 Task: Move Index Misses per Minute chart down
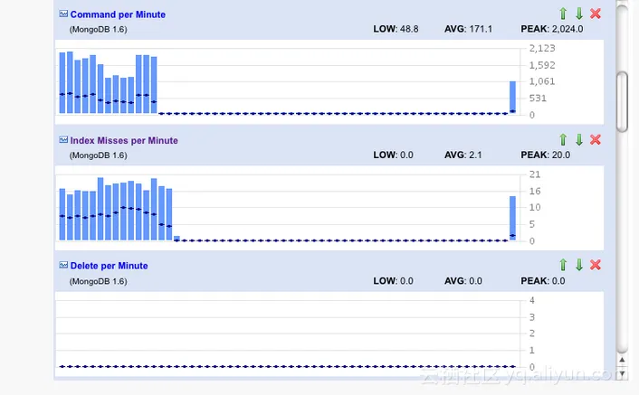point(578,139)
